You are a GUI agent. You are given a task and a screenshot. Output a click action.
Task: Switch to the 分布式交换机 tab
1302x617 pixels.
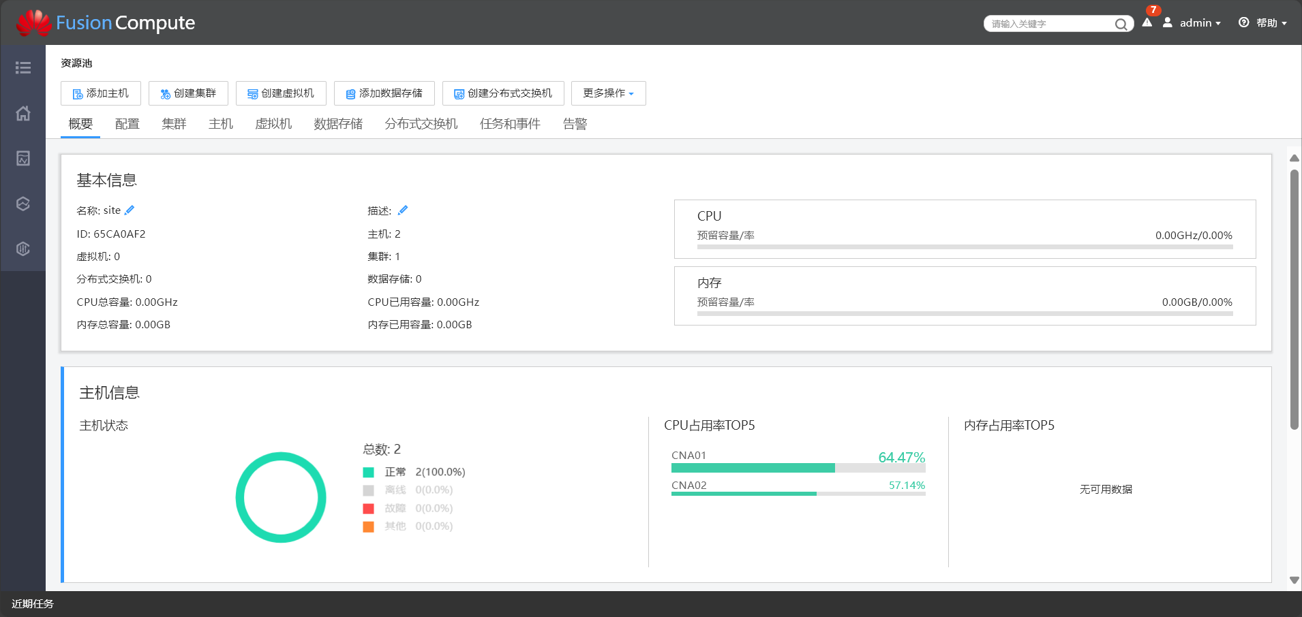pos(421,124)
